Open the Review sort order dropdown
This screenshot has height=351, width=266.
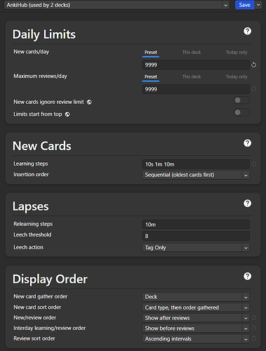point(196,338)
